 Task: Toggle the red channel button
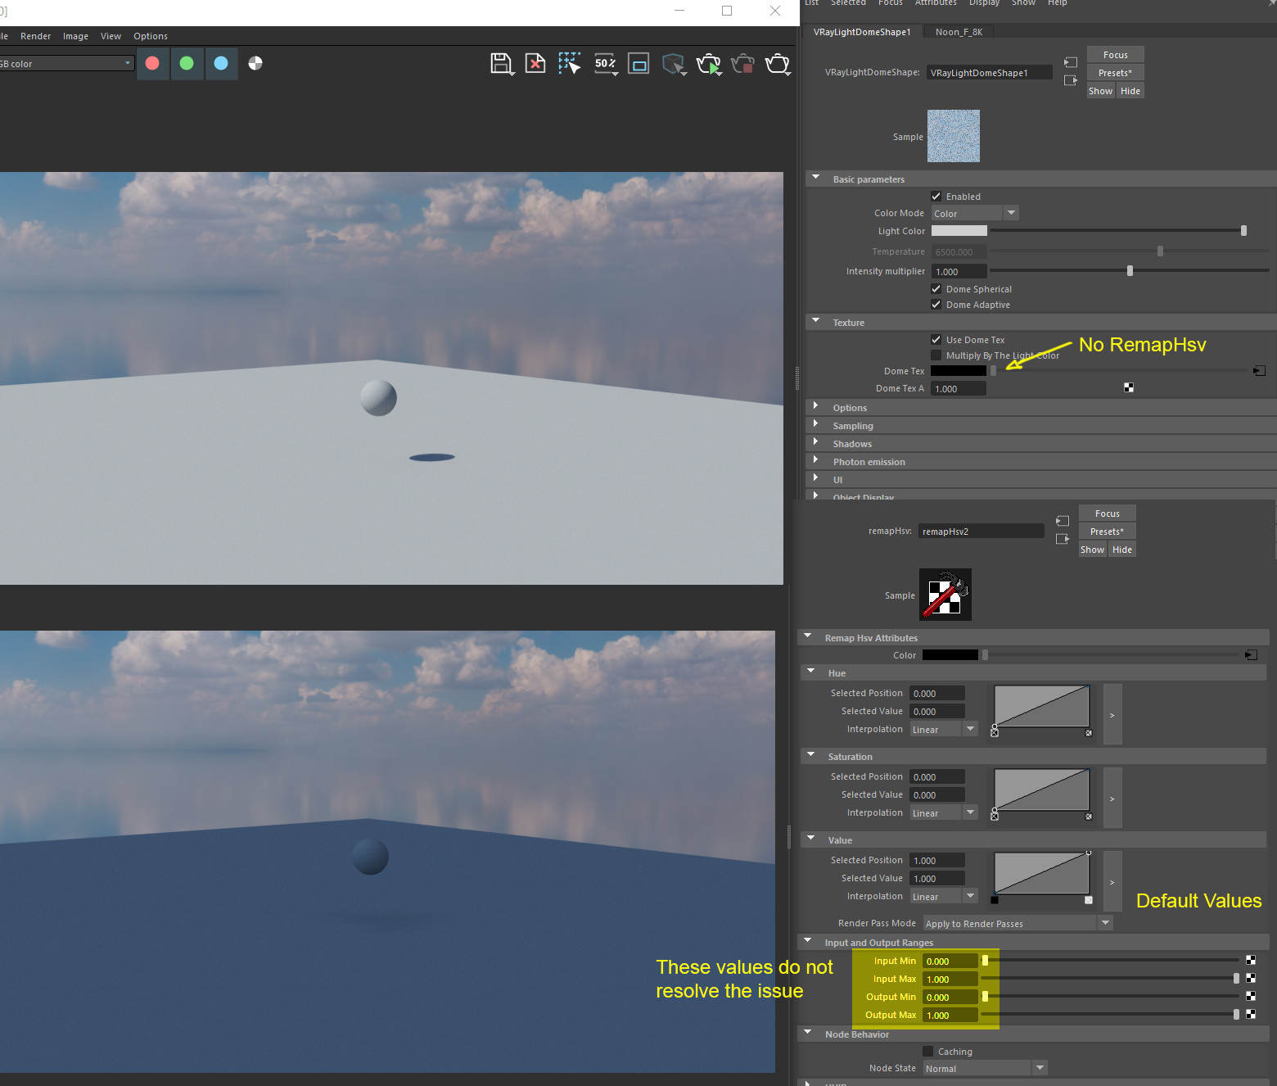tap(152, 63)
